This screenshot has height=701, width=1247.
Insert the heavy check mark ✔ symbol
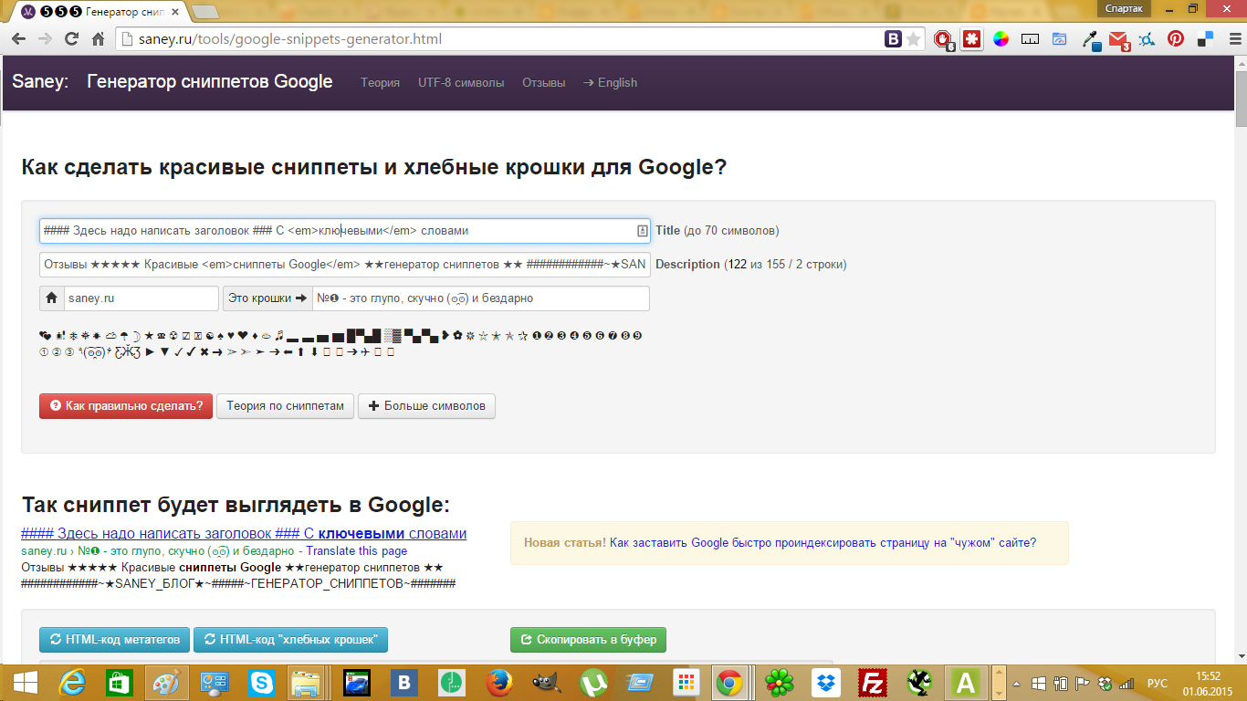tap(191, 351)
